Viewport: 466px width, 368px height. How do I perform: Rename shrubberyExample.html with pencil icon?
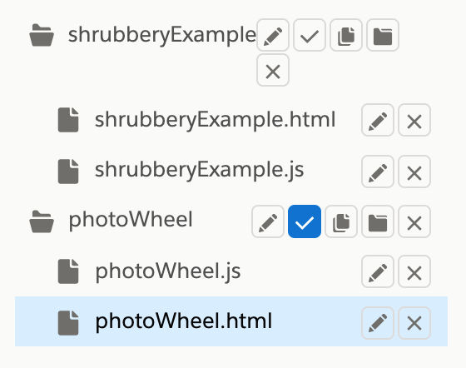(x=378, y=120)
